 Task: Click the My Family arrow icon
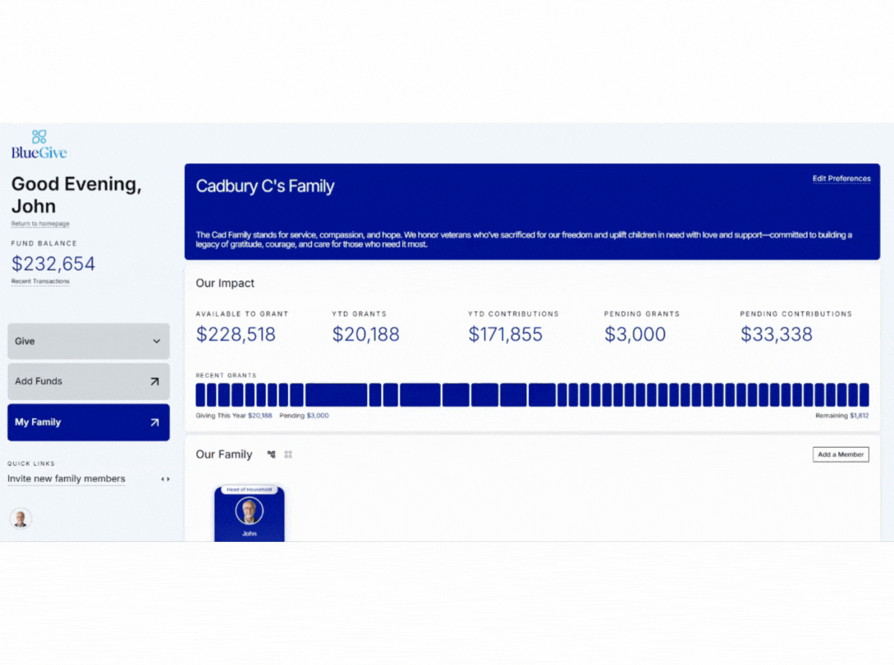tap(154, 422)
